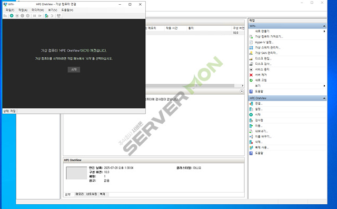Open the 도움말(H) menu in VM connection window
The width and height of the screenshot is (337, 209).
pos(67,10)
